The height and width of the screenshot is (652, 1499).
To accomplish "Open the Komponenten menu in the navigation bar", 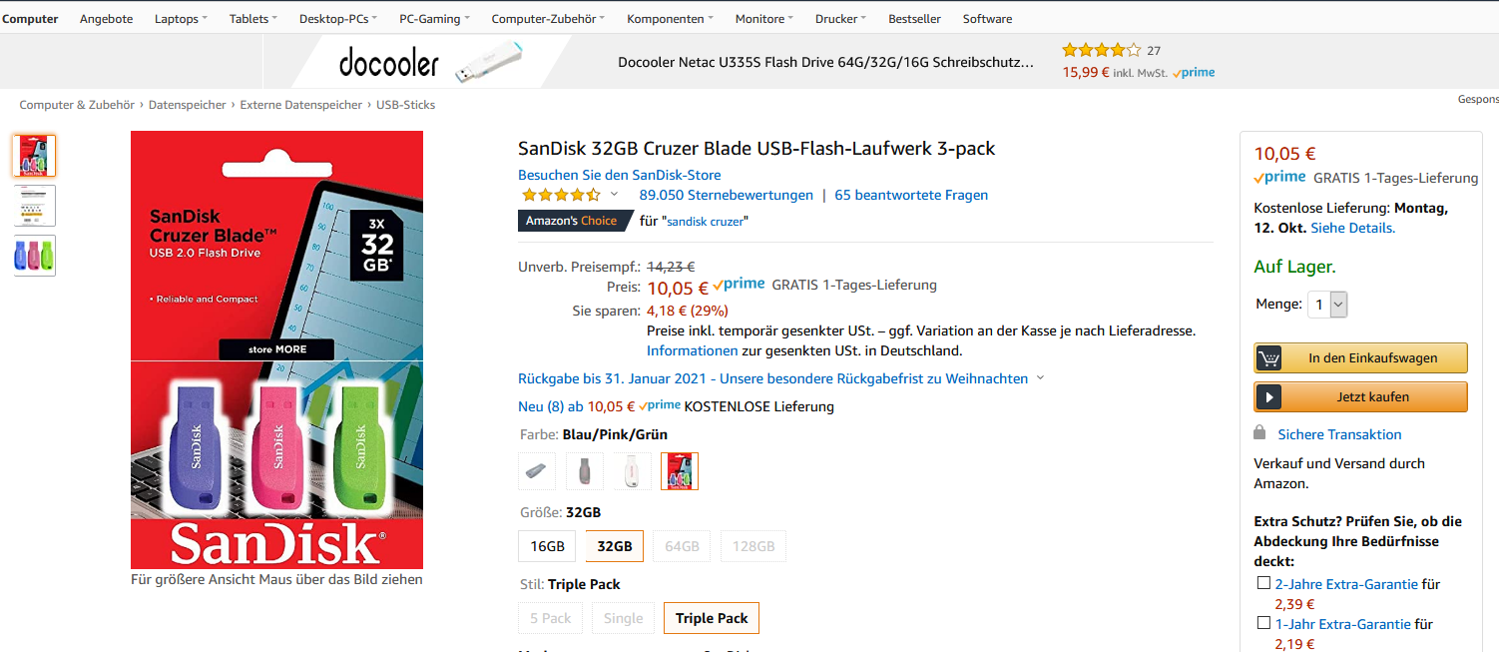I will (x=670, y=19).
